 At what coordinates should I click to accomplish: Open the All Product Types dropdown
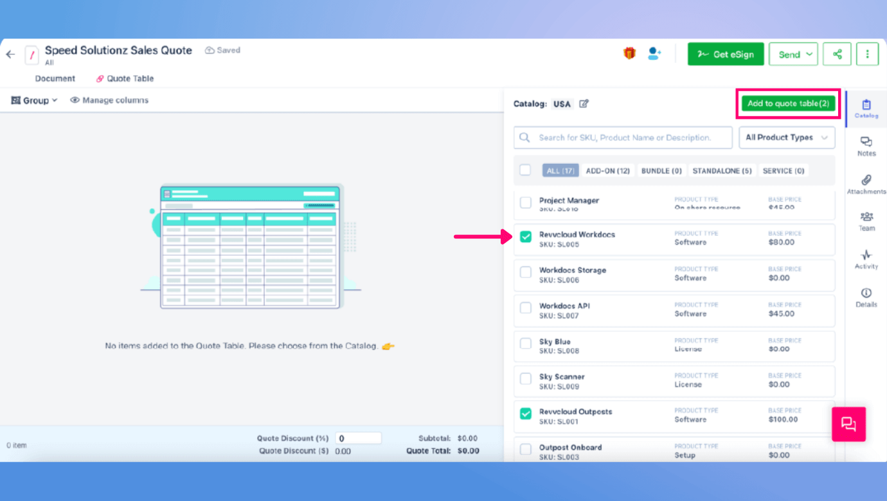pos(787,137)
